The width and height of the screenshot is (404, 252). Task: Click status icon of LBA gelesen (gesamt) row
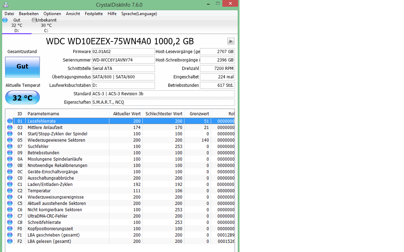point(10,241)
